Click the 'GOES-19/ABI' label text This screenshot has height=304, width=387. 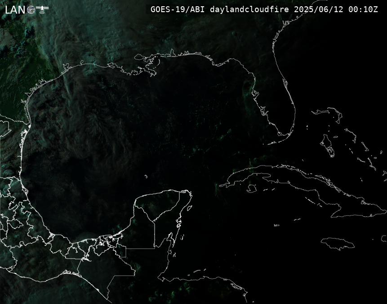[178, 9]
